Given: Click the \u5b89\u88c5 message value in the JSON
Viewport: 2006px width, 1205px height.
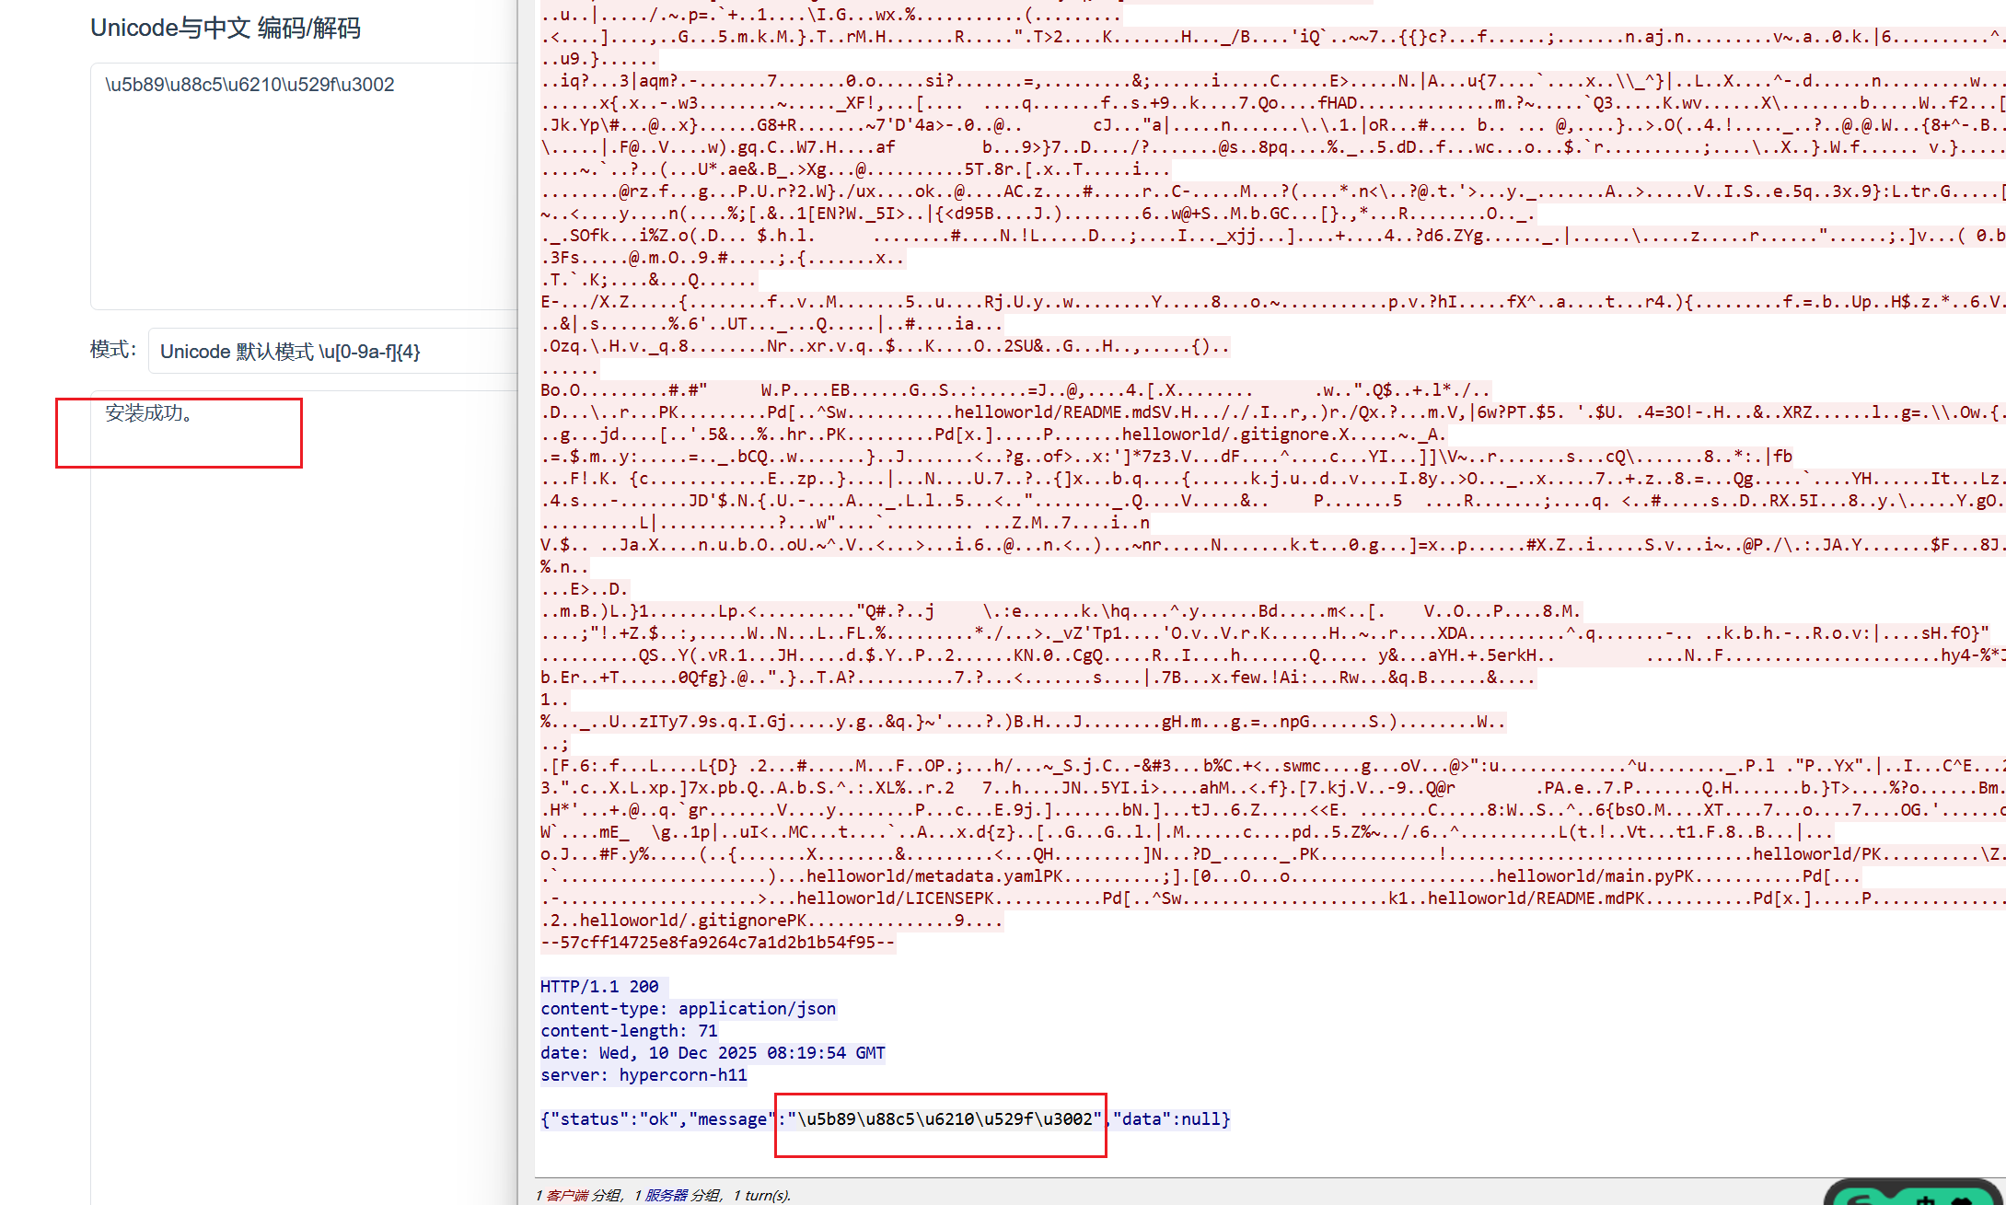Looking at the screenshot, I should pyautogui.click(x=944, y=1119).
